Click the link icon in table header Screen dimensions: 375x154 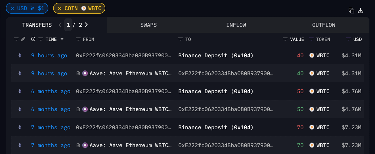click(x=23, y=39)
